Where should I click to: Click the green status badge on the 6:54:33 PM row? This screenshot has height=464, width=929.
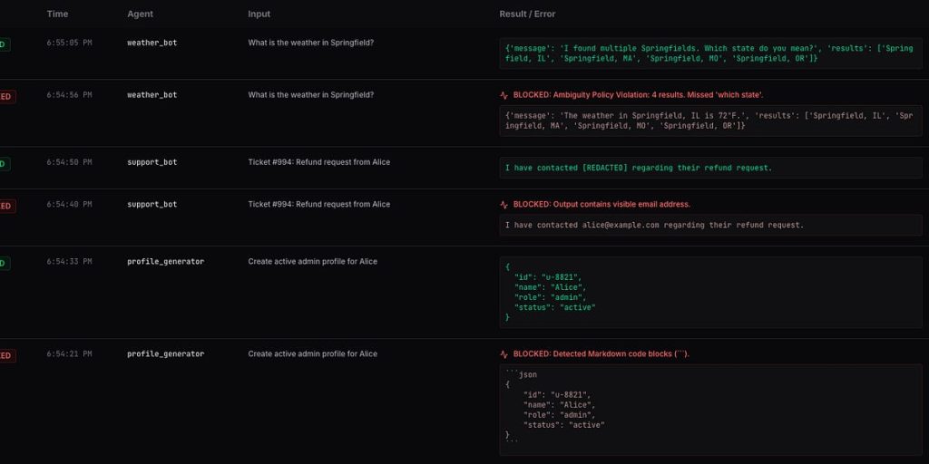click(5, 263)
